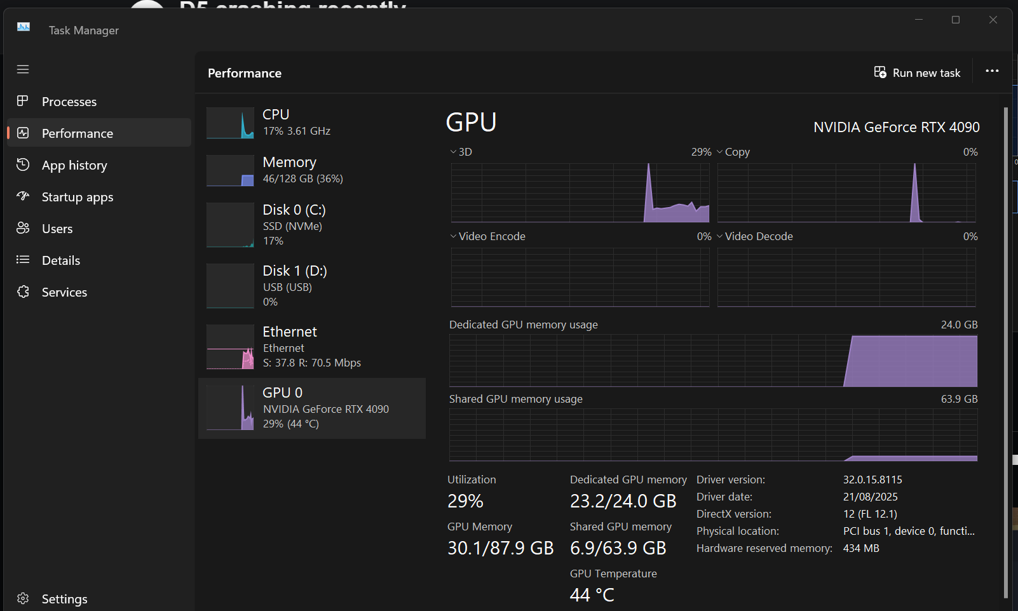Screen dimensions: 1018x611
Task: Open the Video Decode graph dropdown
Action: pyautogui.click(x=719, y=236)
